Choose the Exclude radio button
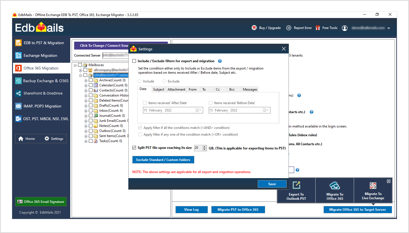The width and height of the screenshot is (409, 233). pos(164,81)
